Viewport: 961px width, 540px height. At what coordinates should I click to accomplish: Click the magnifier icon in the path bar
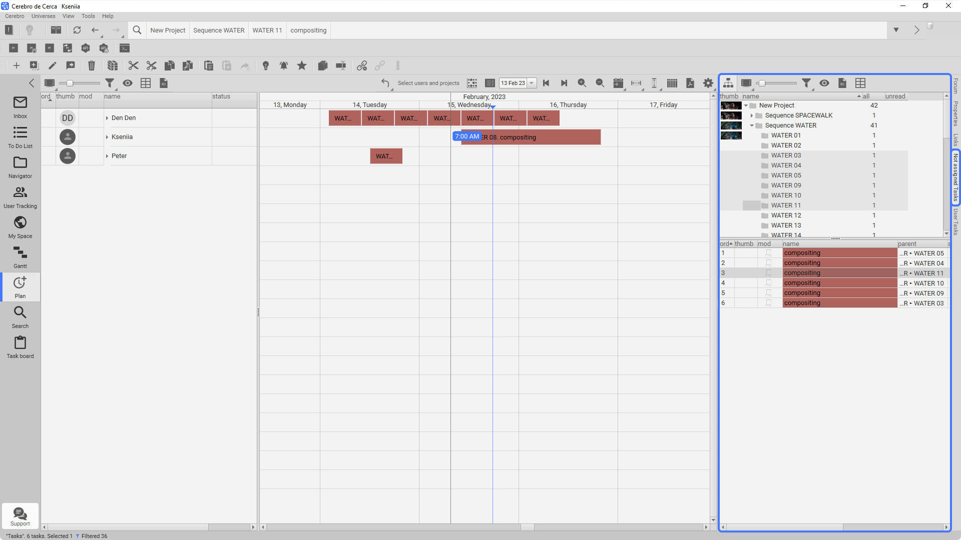tap(137, 30)
